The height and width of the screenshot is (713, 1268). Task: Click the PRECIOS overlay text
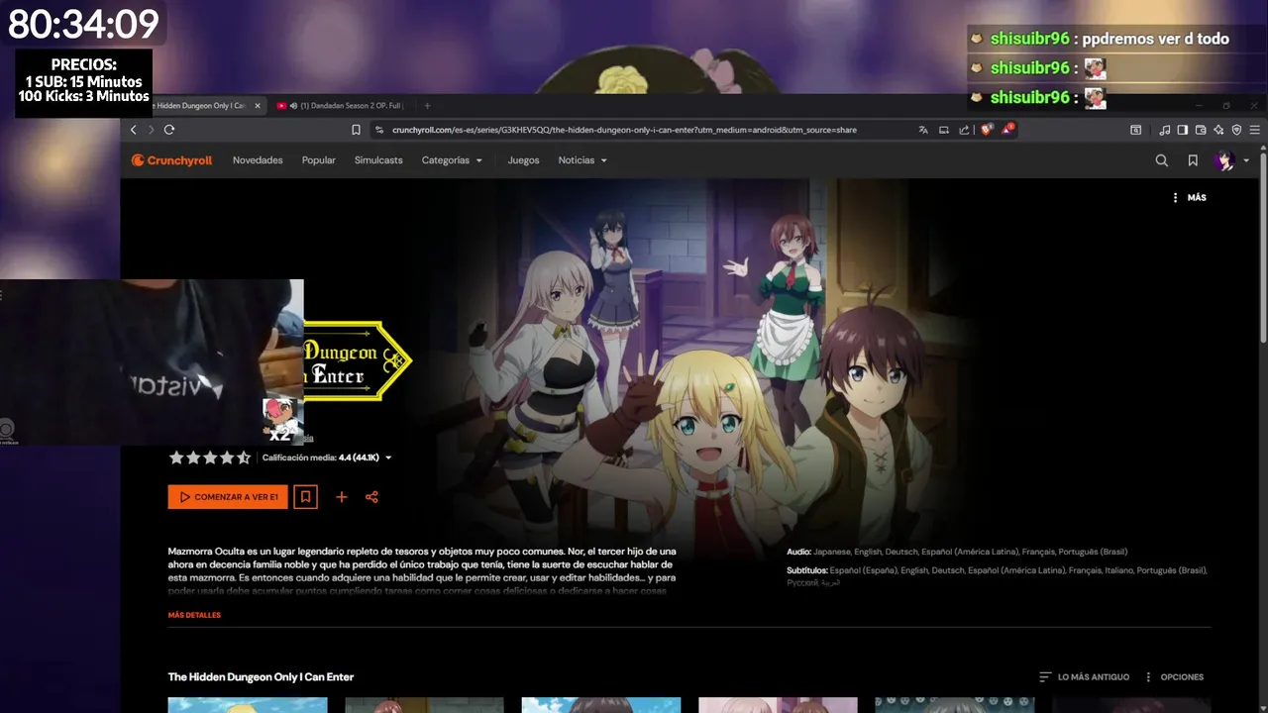pyautogui.click(x=84, y=64)
